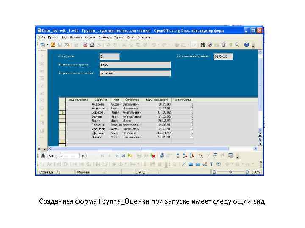Click the zoom out minus button
Image resolution: width=305 pixels, height=228 pixels.
[x=214, y=172]
